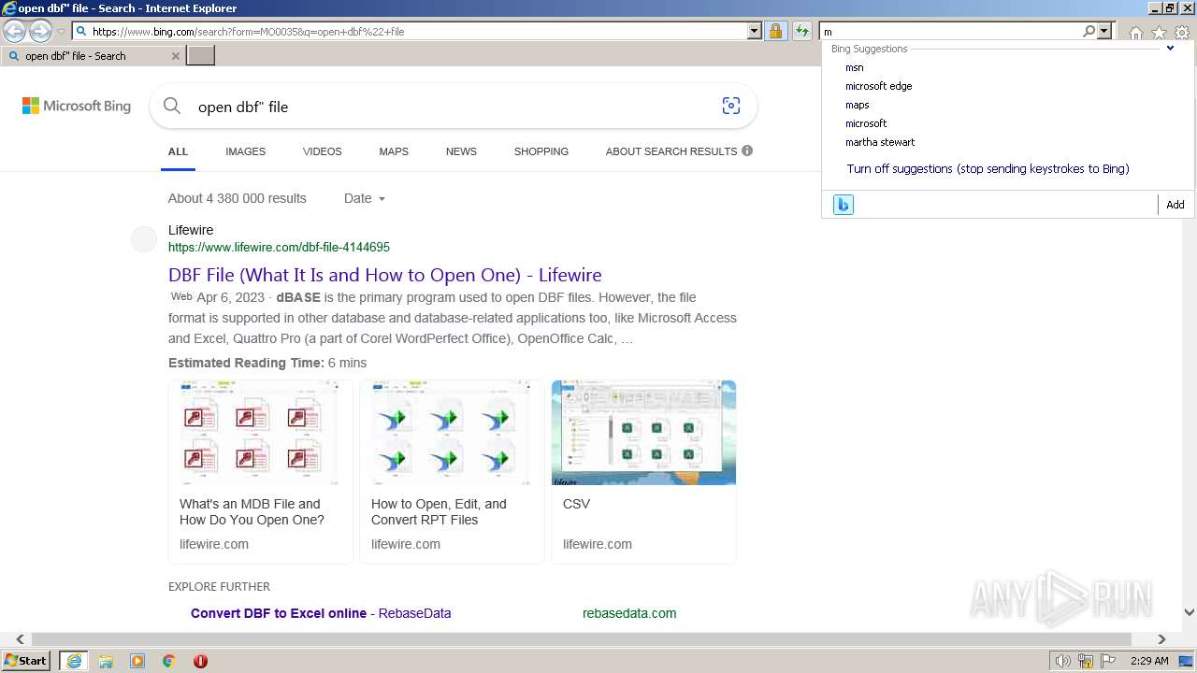Open Bing visual search camera icon
The width and height of the screenshot is (1197, 673).
click(x=731, y=106)
